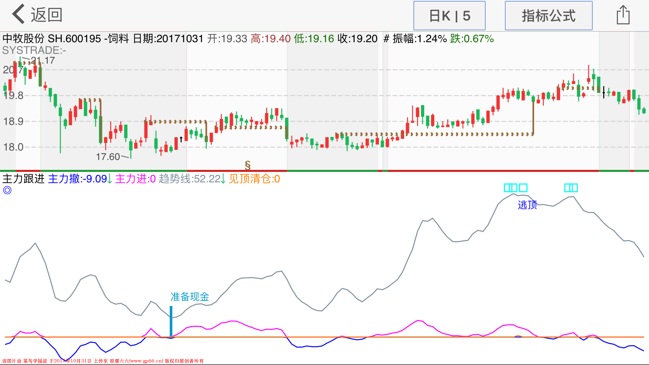Click the 振幅:1.24% amplitude value
This screenshot has width=649, height=365.
click(x=420, y=39)
